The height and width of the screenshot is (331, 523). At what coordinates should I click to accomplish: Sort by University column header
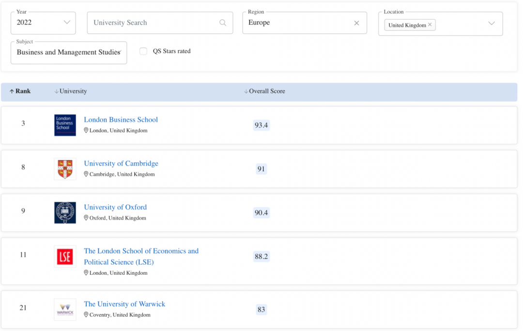71,91
